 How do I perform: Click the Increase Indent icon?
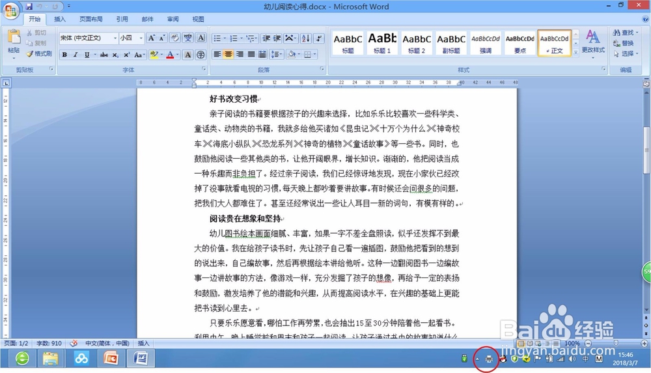[x=277, y=38]
